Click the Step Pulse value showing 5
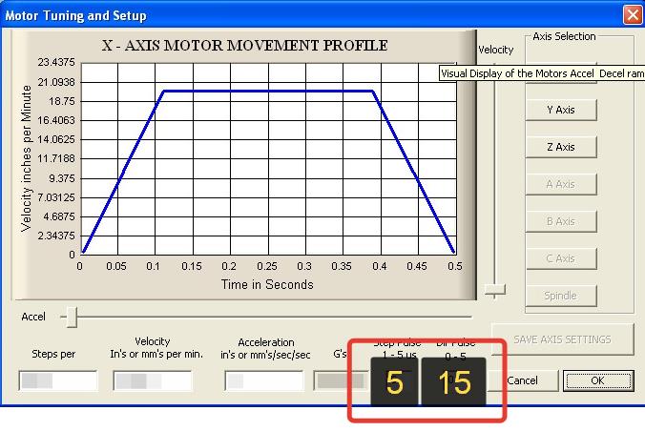Image resolution: width=645 pixels, height=431 pixels. pyautogui.click(x=394, y=382)
